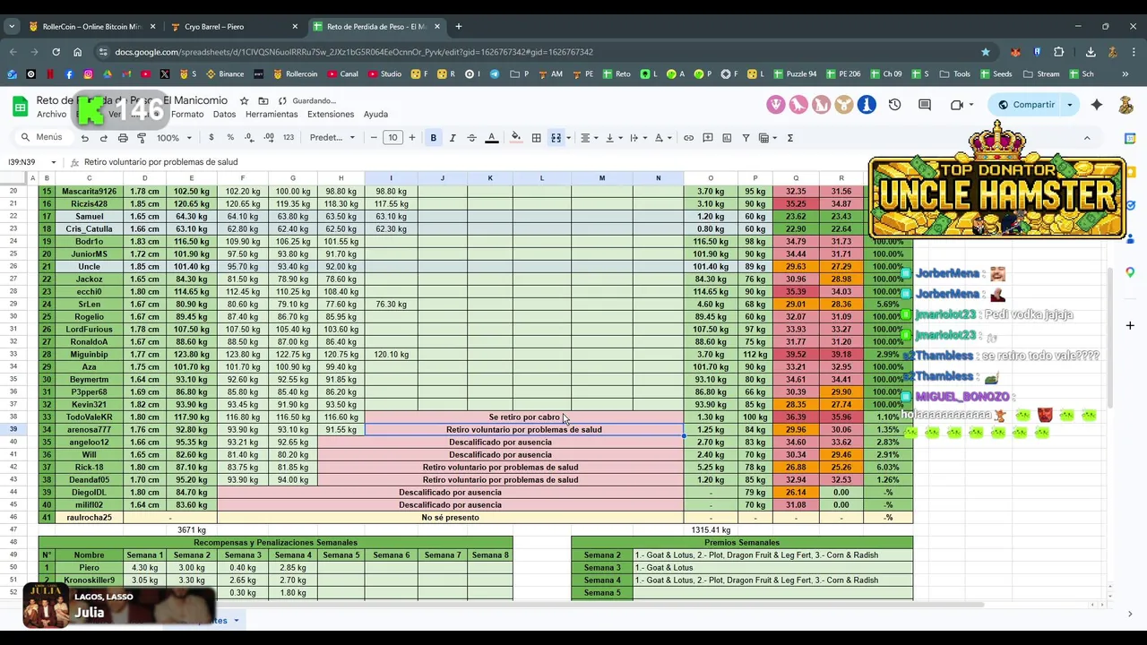Insert a chart from the toolbar
Viewport: 1147px width, 645px height.
pyautogui.click(x=727, y=138)
